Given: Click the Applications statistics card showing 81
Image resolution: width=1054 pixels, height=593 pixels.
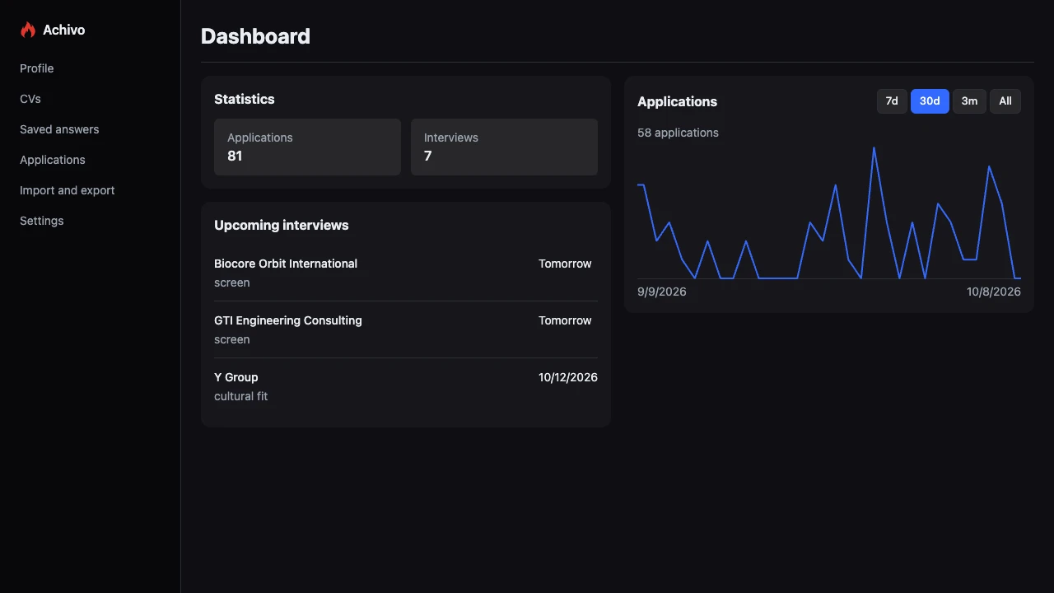Looking at the screenshot, I should pos(307,147).
